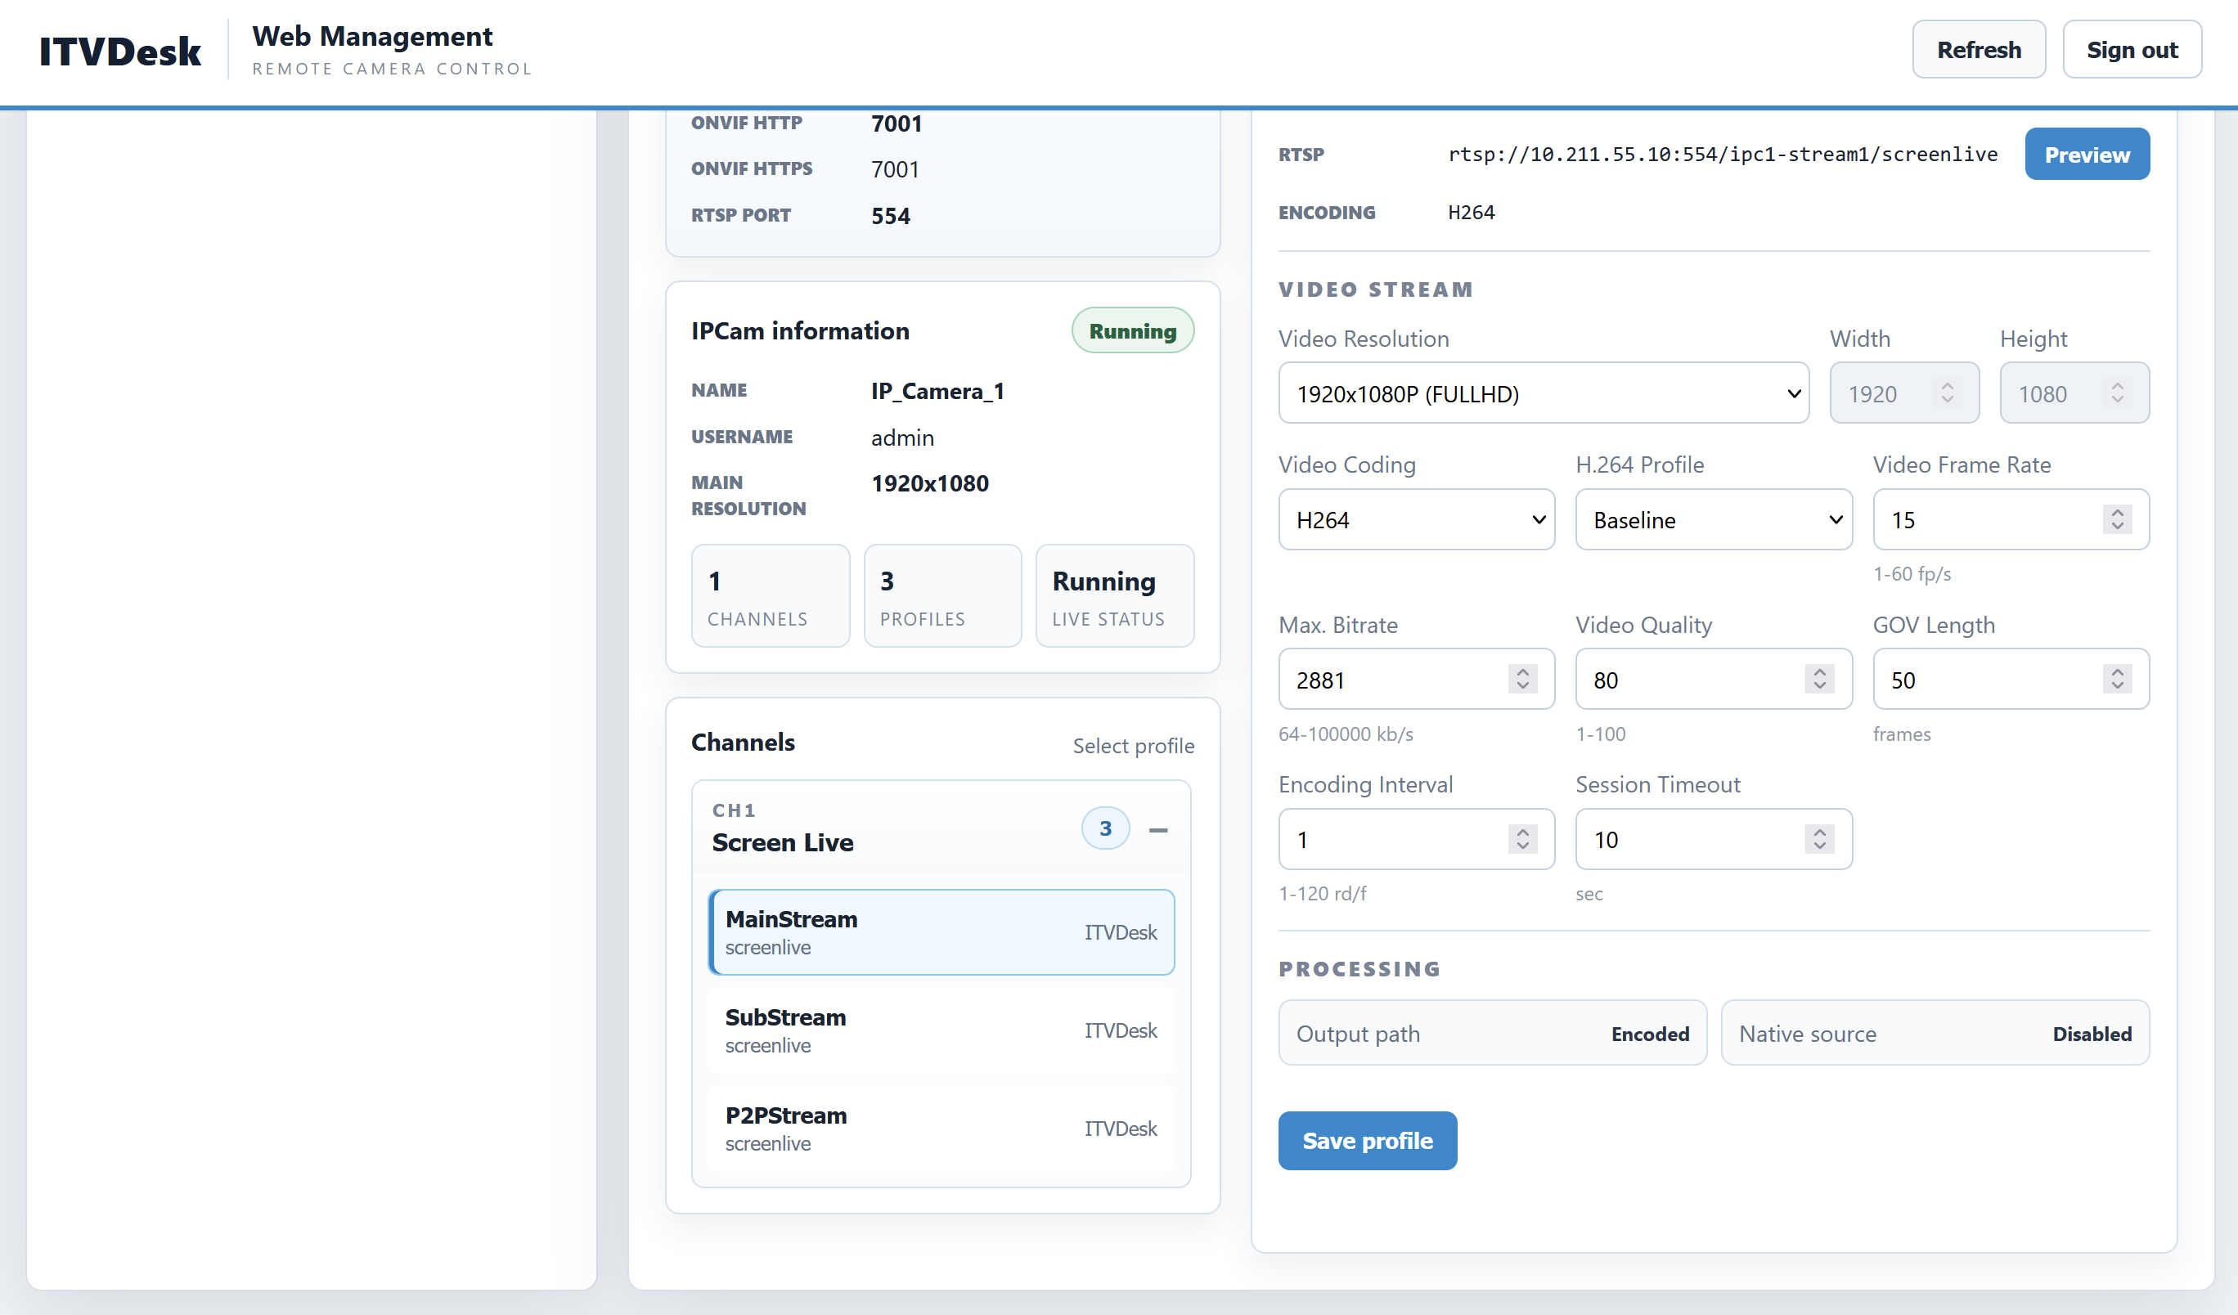This screenshot has width=2238, height=1315.
Task: Open the RTSP stream Preview
Action: (2087, 155)
